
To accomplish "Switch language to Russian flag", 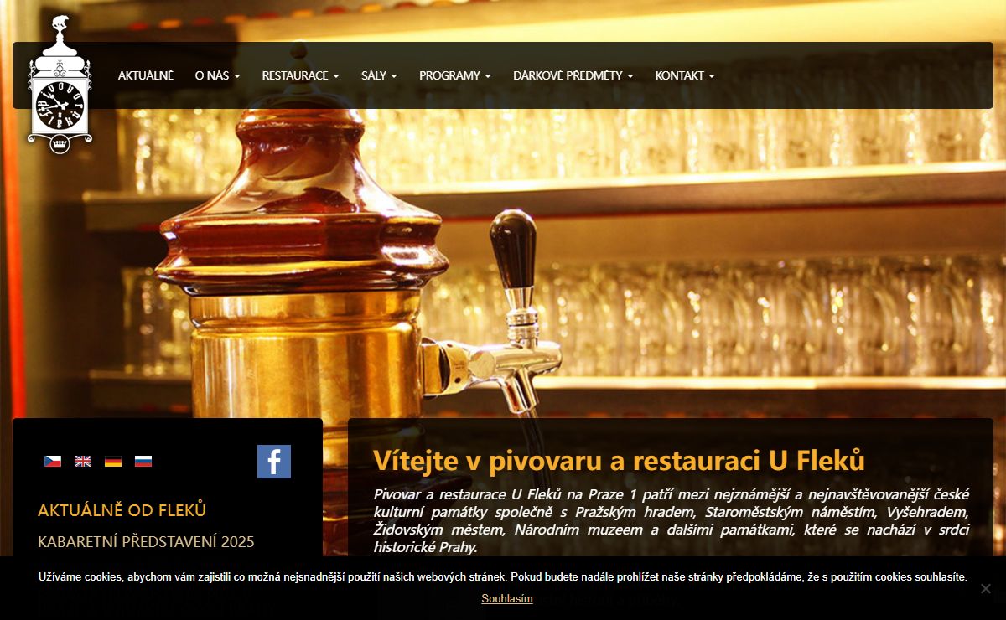I will click(143, 461).
